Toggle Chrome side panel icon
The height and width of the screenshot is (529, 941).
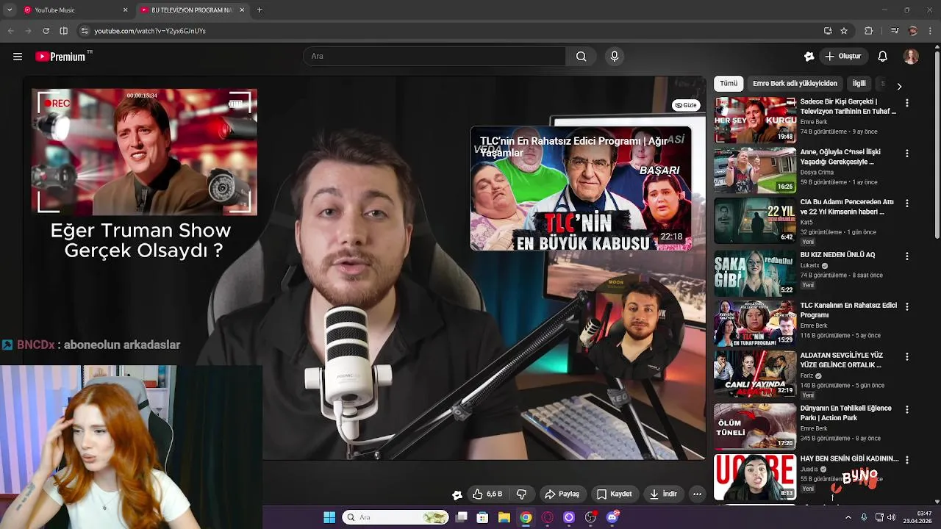tap(63, 31)
